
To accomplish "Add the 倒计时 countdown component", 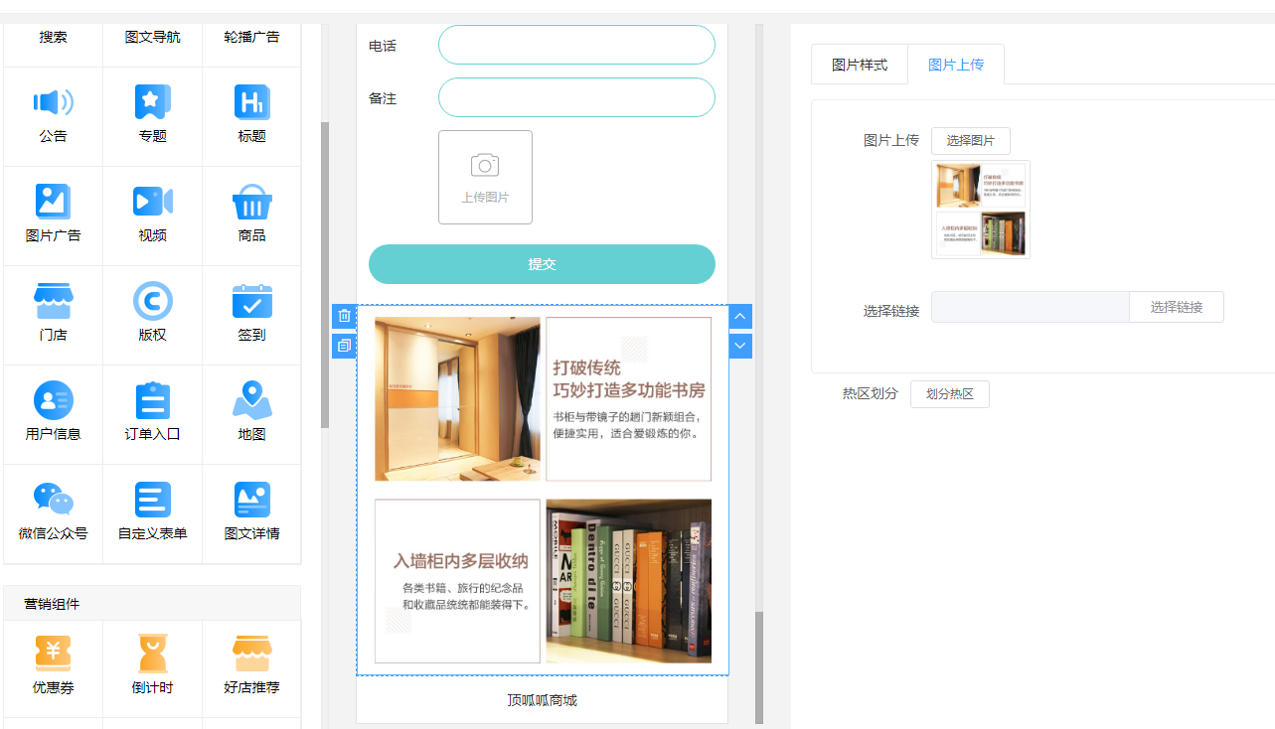I will point(152,667).
